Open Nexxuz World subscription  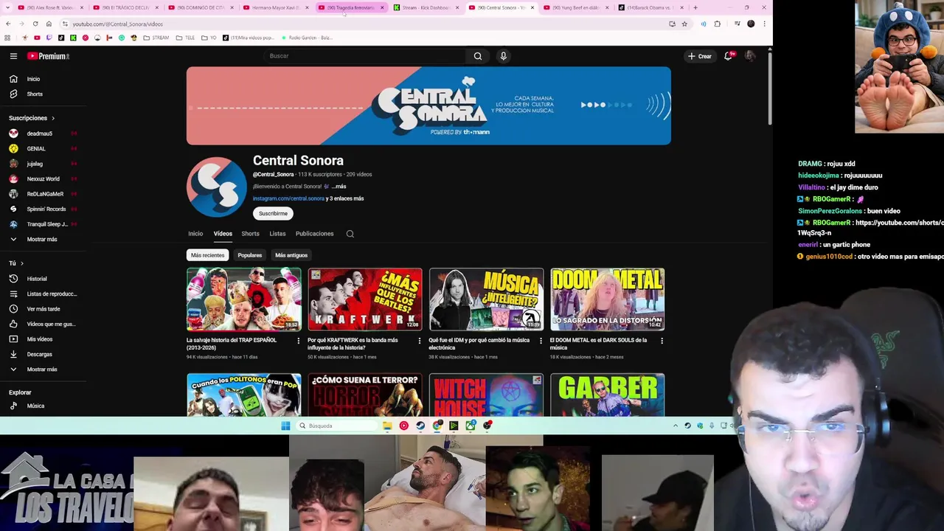coord(43,178)
